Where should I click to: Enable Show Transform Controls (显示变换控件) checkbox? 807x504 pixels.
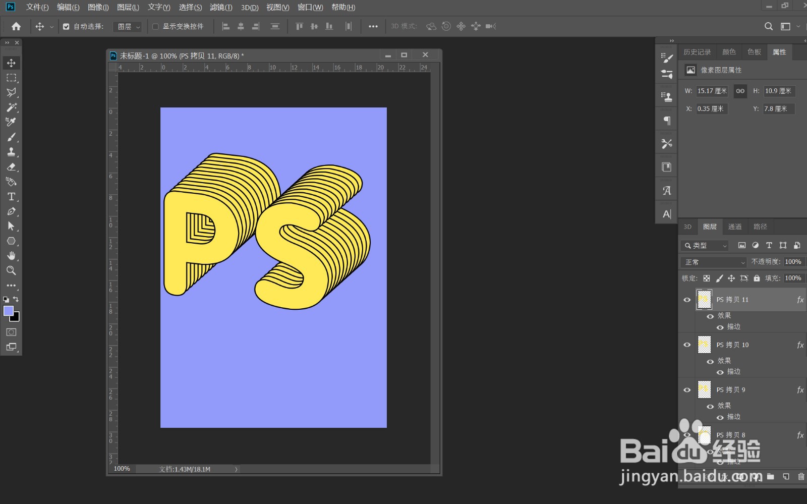155,26
